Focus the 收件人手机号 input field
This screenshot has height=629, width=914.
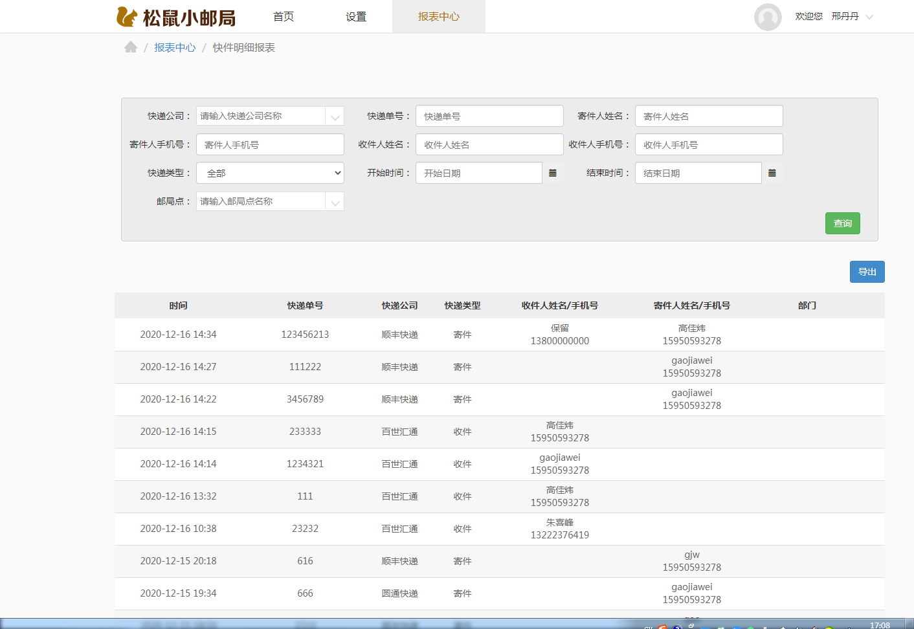tap(709, 144)
